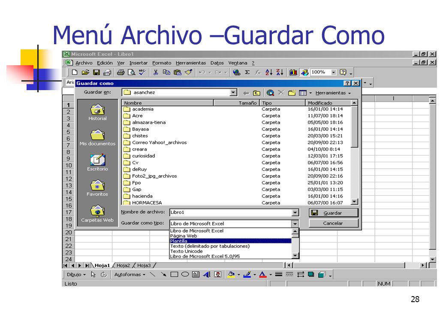Open the Formato menu

(x=162, y=63)
